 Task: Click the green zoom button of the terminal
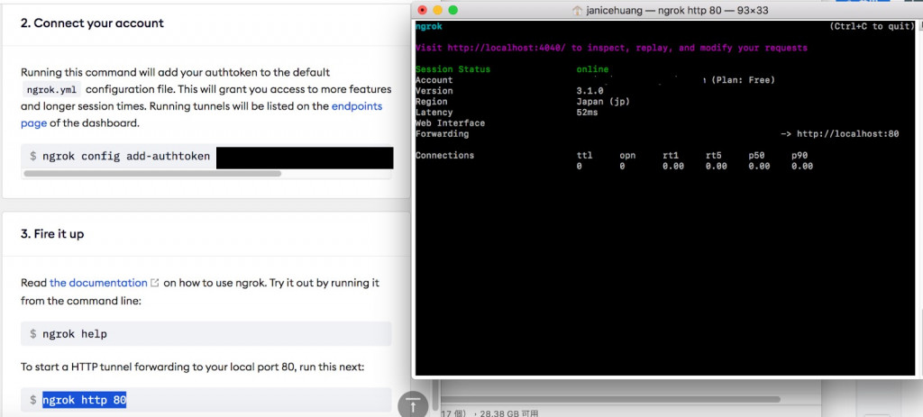coord(452,10)
